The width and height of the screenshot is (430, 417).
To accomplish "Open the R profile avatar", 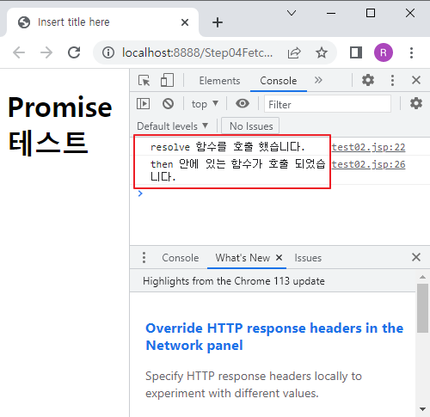I will pos(384,52).
